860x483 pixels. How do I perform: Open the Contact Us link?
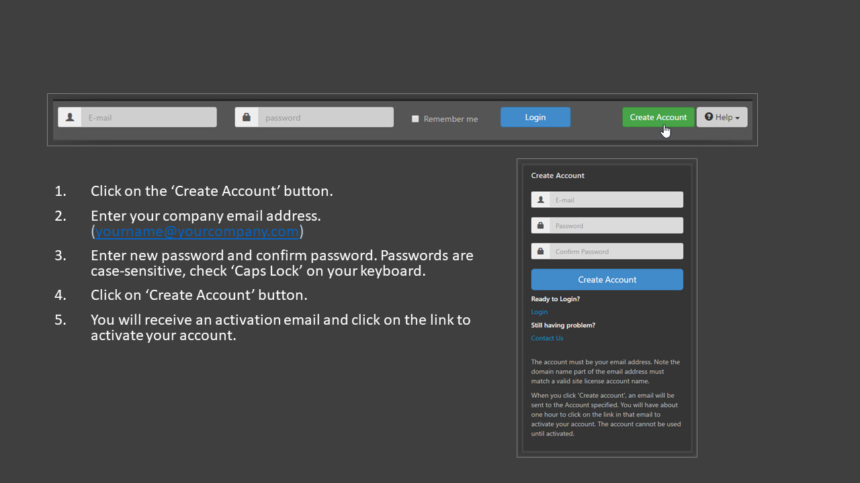click(547, 338)
